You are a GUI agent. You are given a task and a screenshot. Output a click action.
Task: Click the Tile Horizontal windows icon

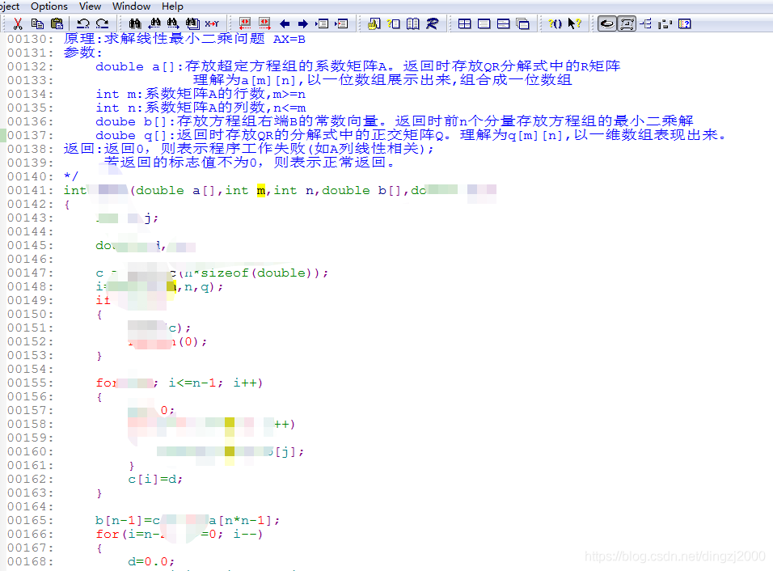point(503,23)
